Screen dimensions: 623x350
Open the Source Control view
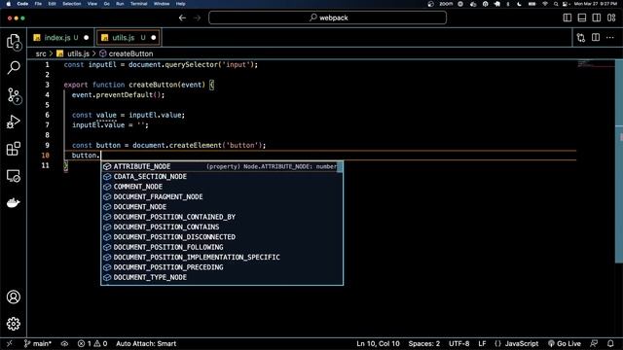pyautogui.click(x=14, y=95)
